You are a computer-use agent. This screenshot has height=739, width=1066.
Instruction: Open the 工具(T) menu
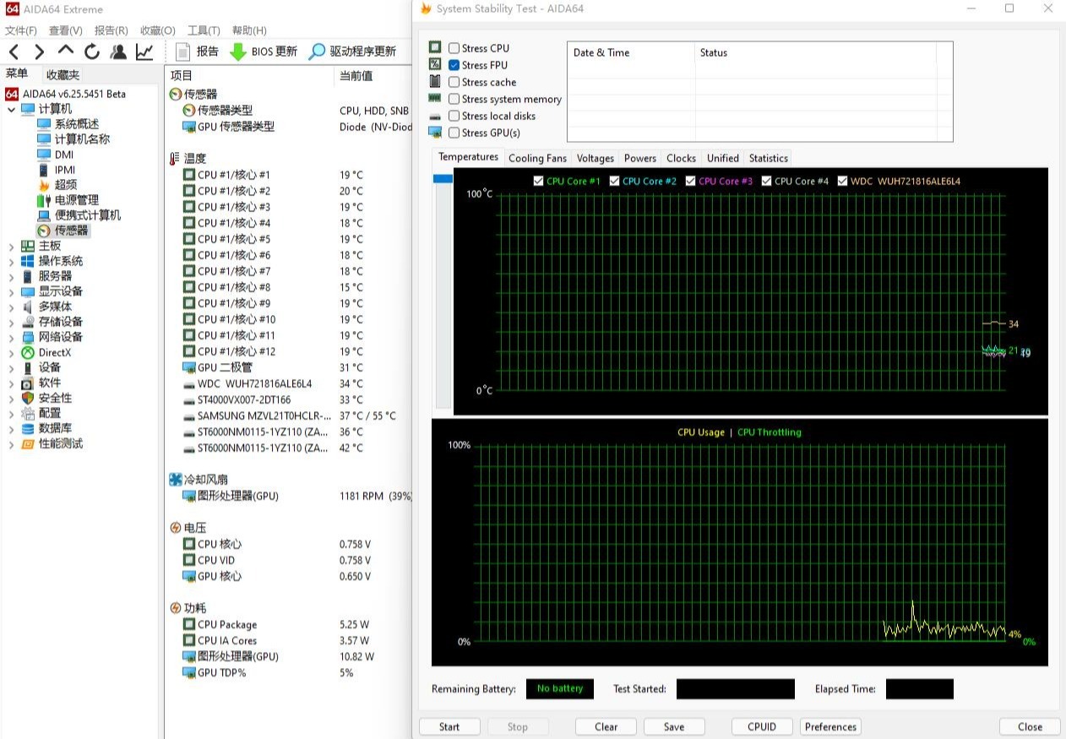(x=204, y=30)
